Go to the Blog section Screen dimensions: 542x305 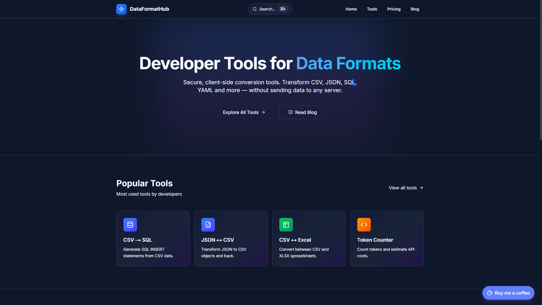(x=415, y=9)
